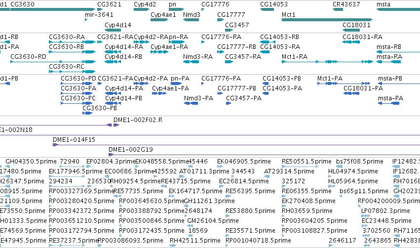Select the CG18031-PA protein label
The width and height of the screenshot is (420, 248).
(363, 88)
